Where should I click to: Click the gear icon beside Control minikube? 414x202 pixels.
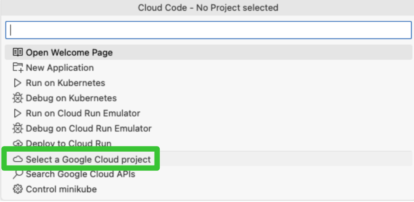18,189
